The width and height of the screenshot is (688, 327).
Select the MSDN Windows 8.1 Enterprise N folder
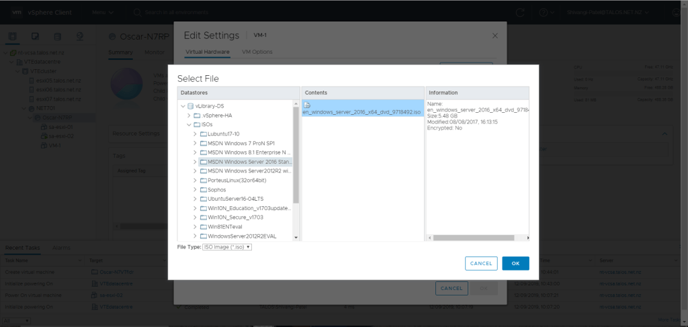[249, 152]
